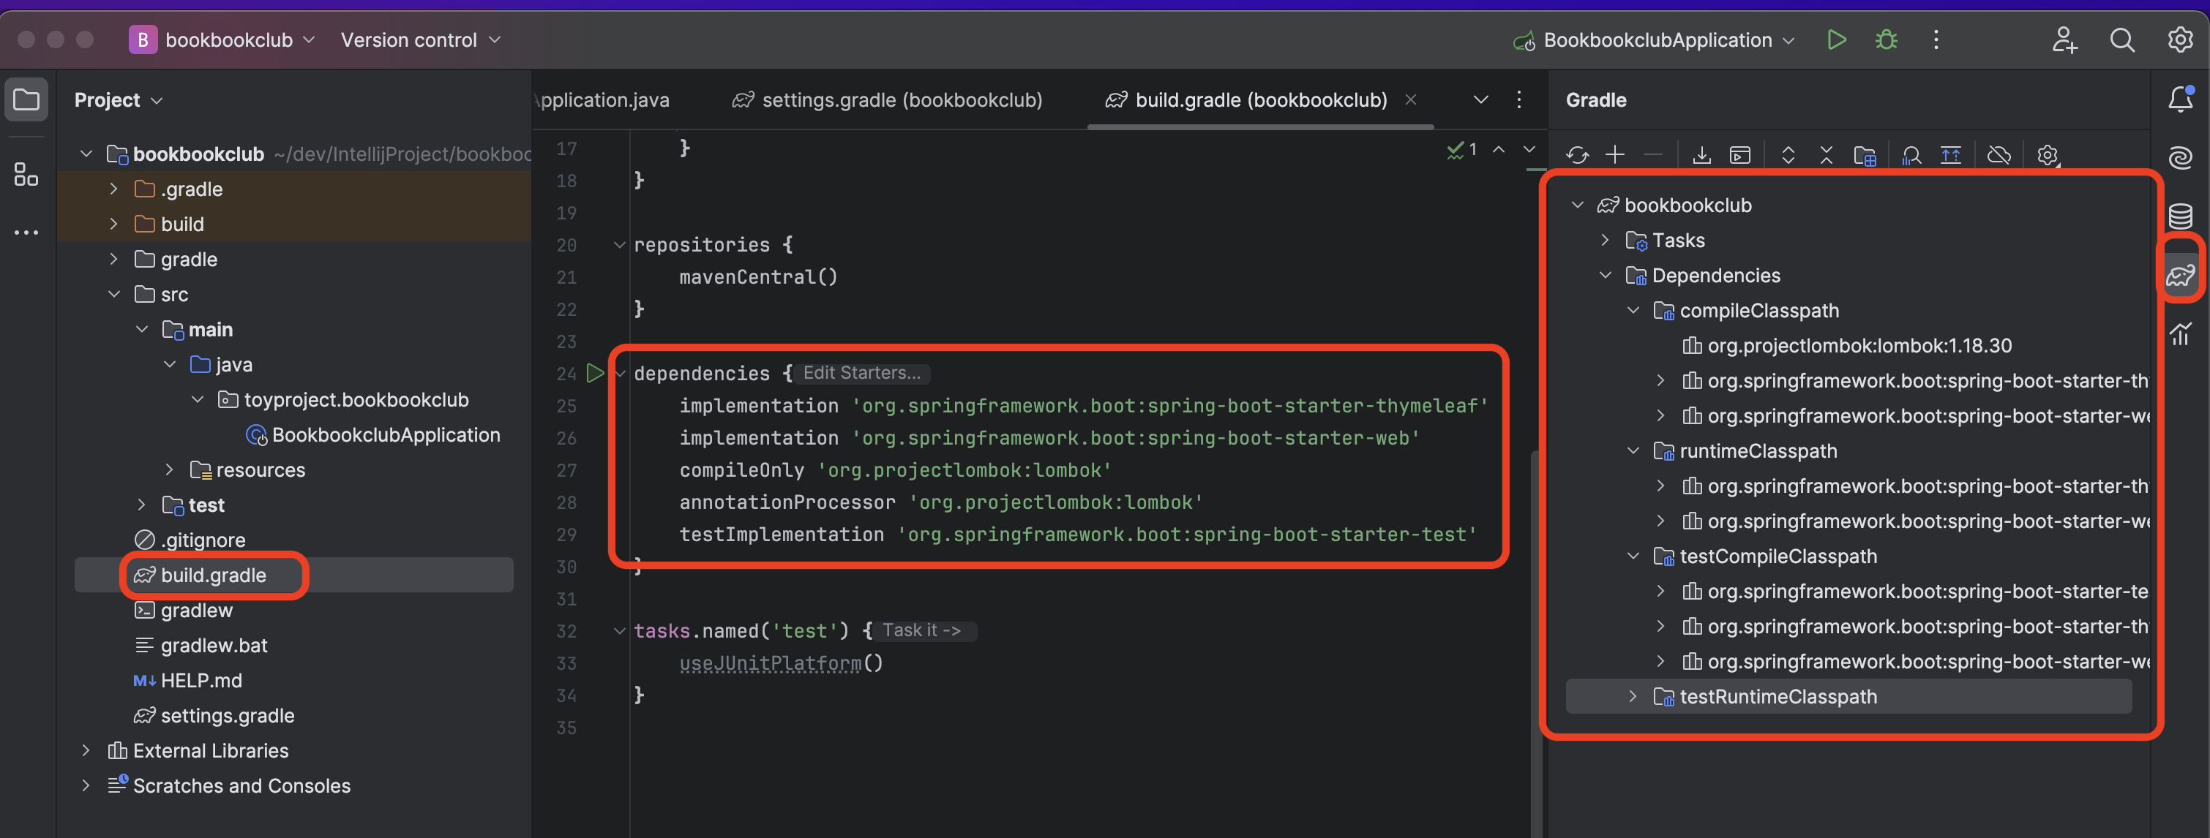Open Project view mode dropdown

(x=119, y=100)
